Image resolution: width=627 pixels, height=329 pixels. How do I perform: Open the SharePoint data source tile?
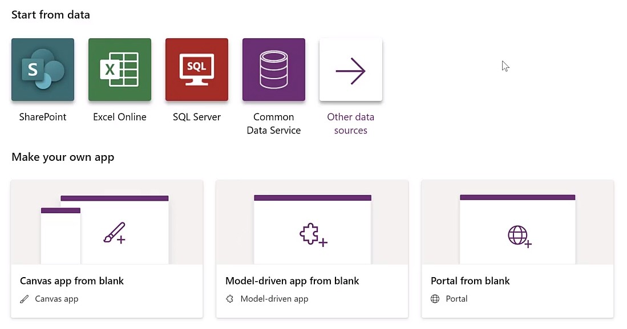[x=43, y=70]
